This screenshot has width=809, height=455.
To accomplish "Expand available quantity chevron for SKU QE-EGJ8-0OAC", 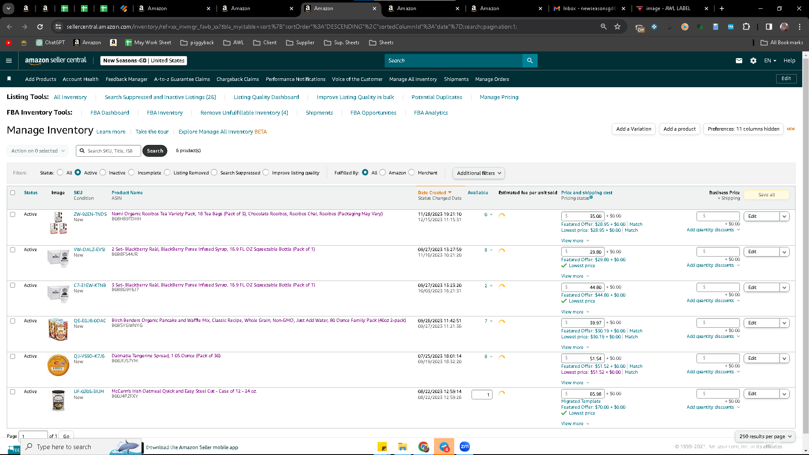I will [491, 321].
